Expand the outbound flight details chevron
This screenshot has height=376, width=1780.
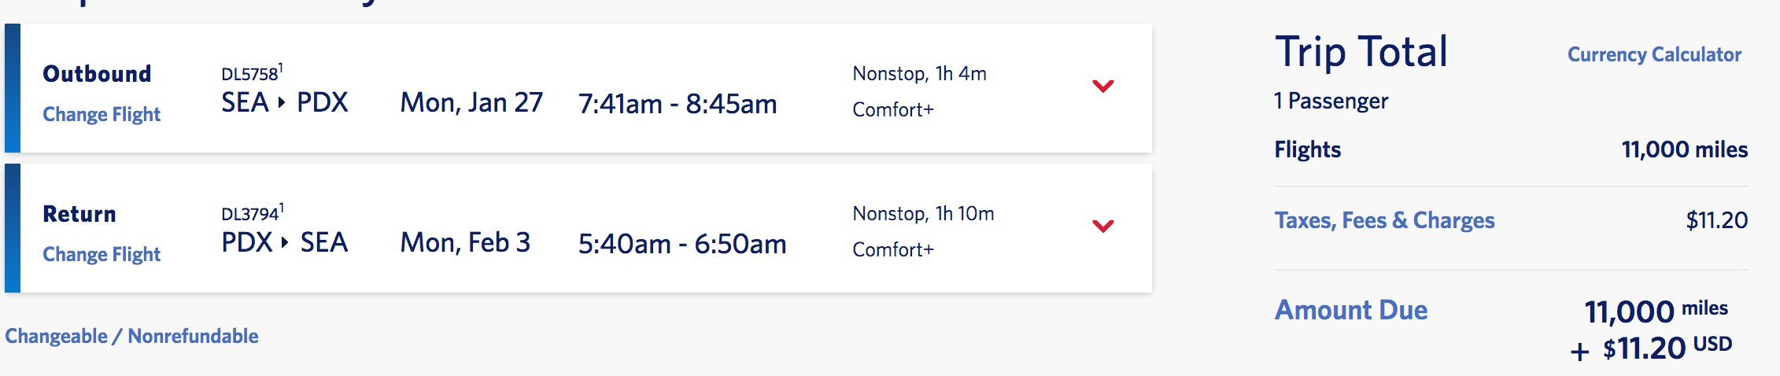tap(1103, 86)
